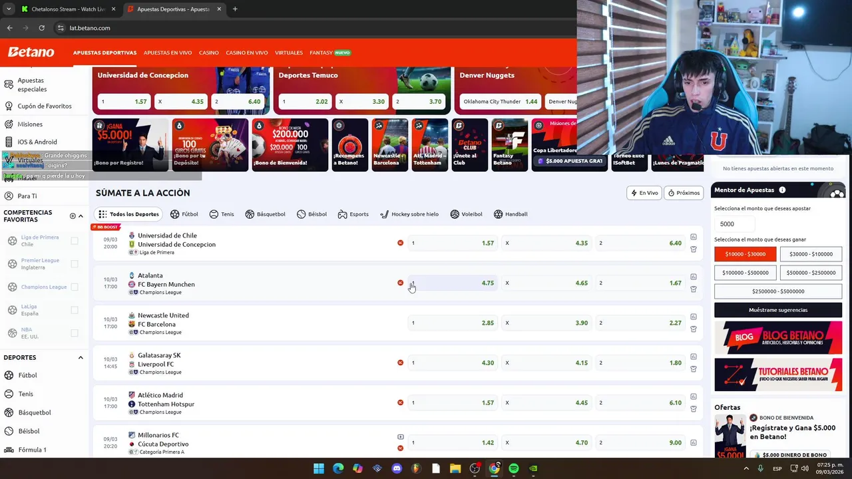Tick Liga de Primera Chile checkbox
Image resolution: width=852 pixels, height=479 pixels.
click(x=75, y=241)
